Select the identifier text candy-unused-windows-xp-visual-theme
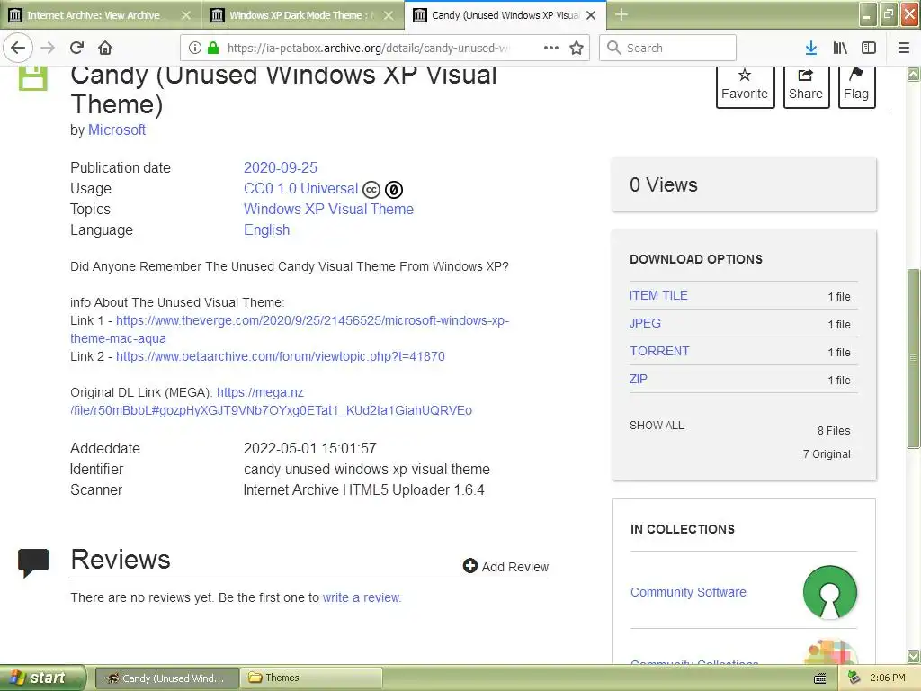This screenshot has height=691, width=921. tap(367, 470)
